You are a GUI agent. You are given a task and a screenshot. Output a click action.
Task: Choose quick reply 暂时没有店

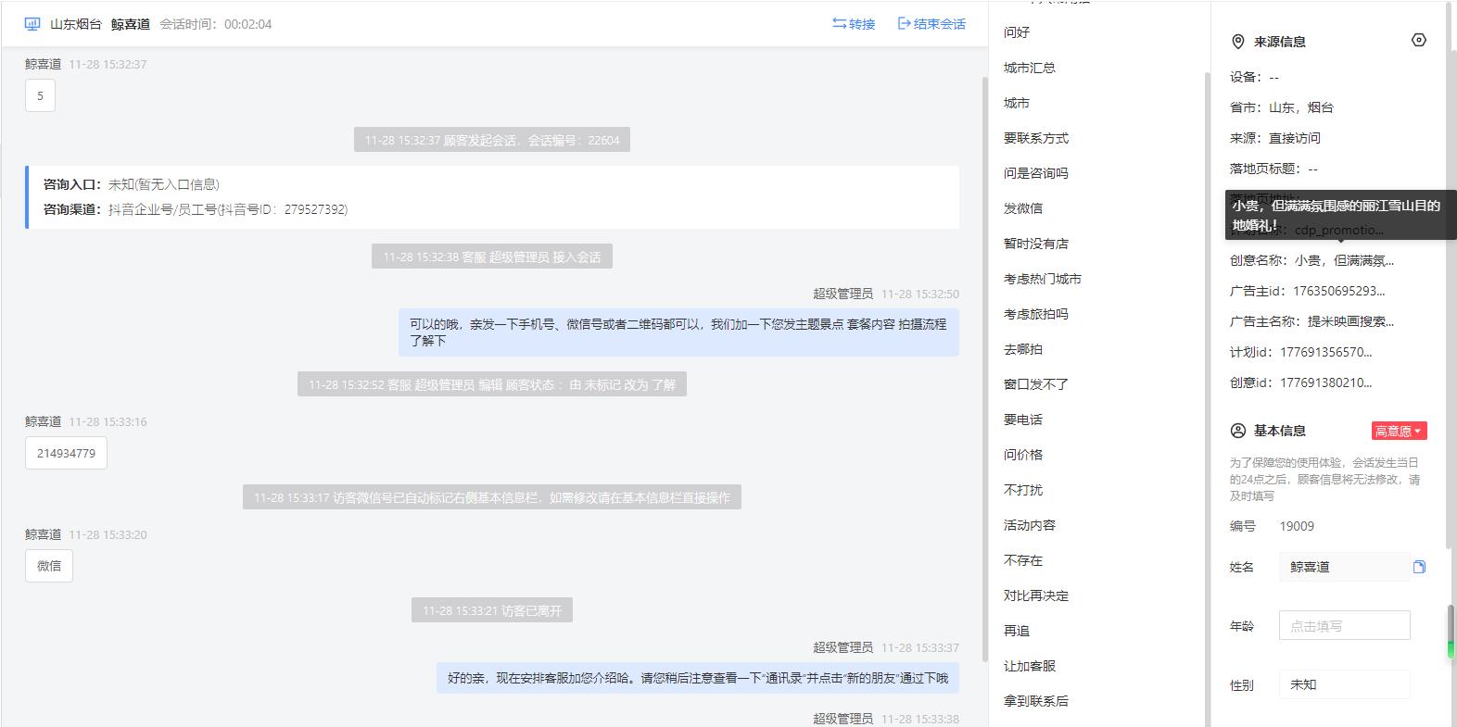click(x=1036, y=244)
